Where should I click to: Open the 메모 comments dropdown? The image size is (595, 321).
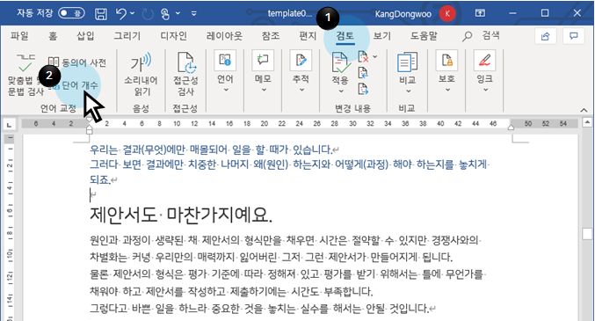[263, 72]
